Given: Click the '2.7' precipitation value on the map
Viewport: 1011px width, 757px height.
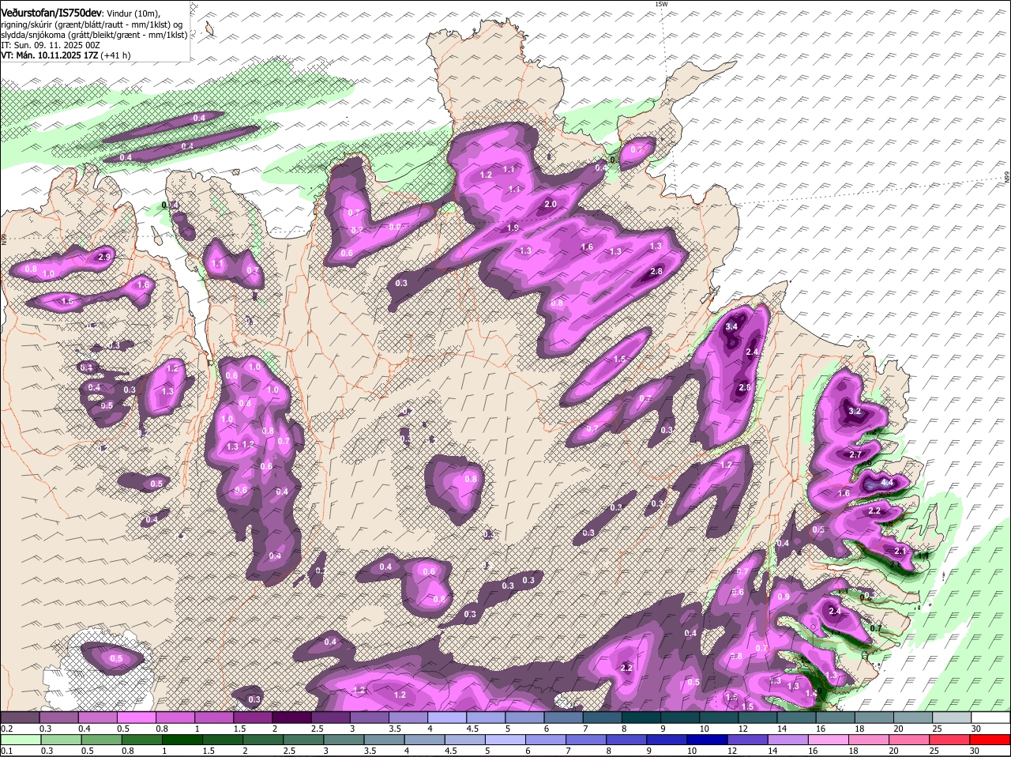Looking at the screenshot, I should 855,454.
